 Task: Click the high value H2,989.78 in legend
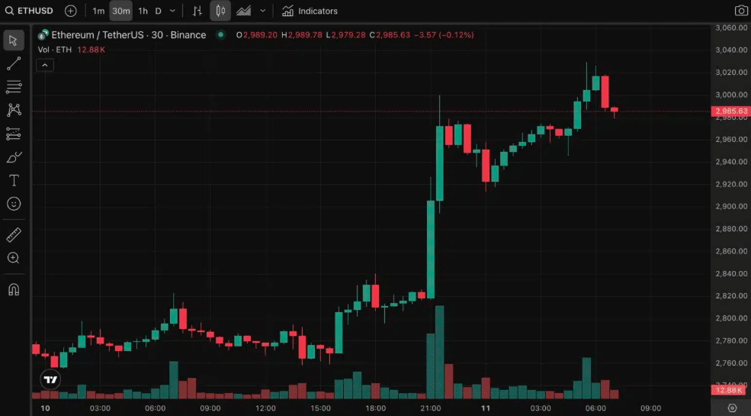click(x=302, y=35)
